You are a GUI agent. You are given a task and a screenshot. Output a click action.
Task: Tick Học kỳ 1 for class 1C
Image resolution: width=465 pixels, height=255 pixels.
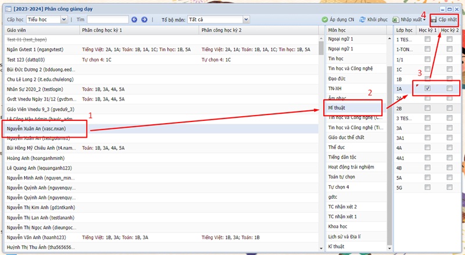coord(427,69)
